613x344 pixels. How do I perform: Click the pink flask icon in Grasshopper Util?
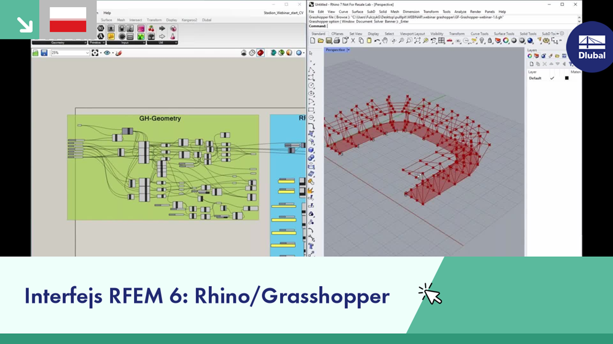pos(173,36)
